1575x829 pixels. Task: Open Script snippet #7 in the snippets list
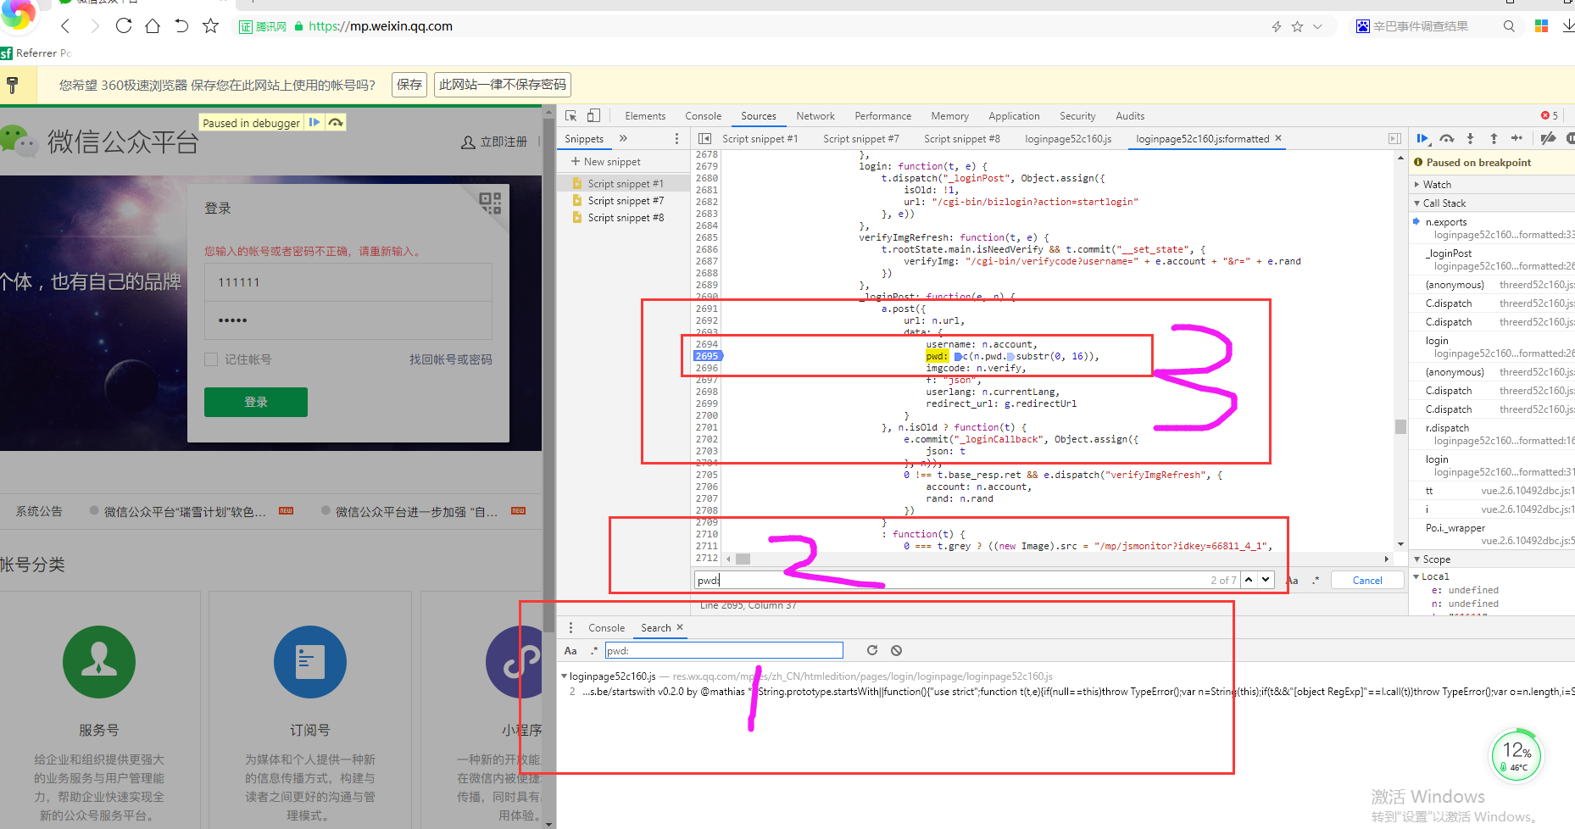pos(626,201)
